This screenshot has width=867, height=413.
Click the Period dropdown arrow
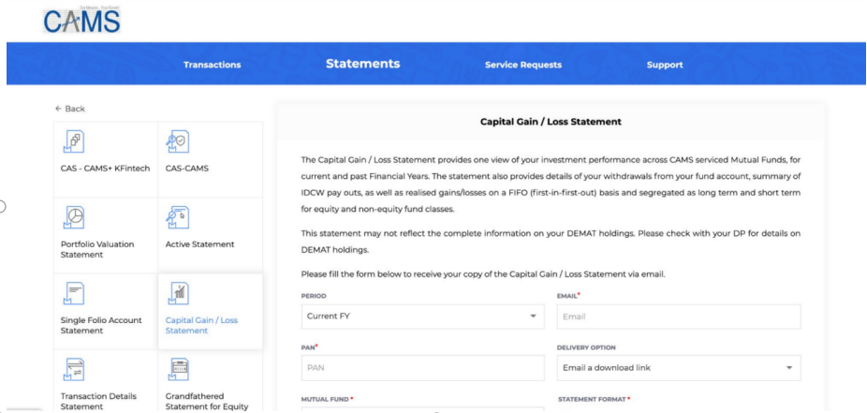click(x=533, y=317)
